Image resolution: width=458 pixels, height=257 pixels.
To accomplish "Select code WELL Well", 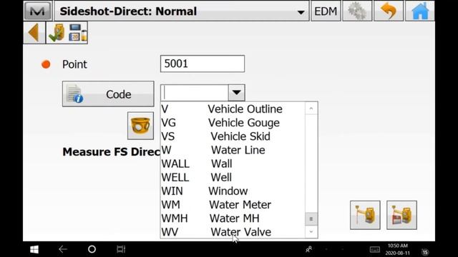I will click(x=233, y=178).
